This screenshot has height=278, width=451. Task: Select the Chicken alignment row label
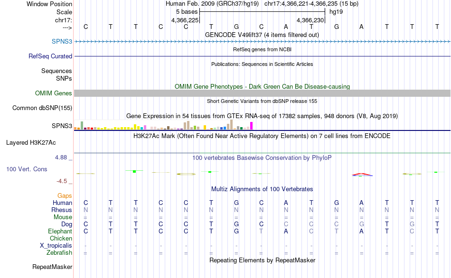coord(61,238)
